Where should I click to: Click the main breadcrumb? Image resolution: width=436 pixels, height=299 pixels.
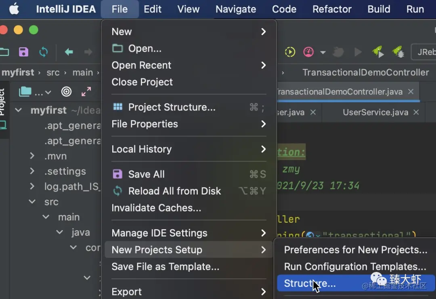pos(83,73)
